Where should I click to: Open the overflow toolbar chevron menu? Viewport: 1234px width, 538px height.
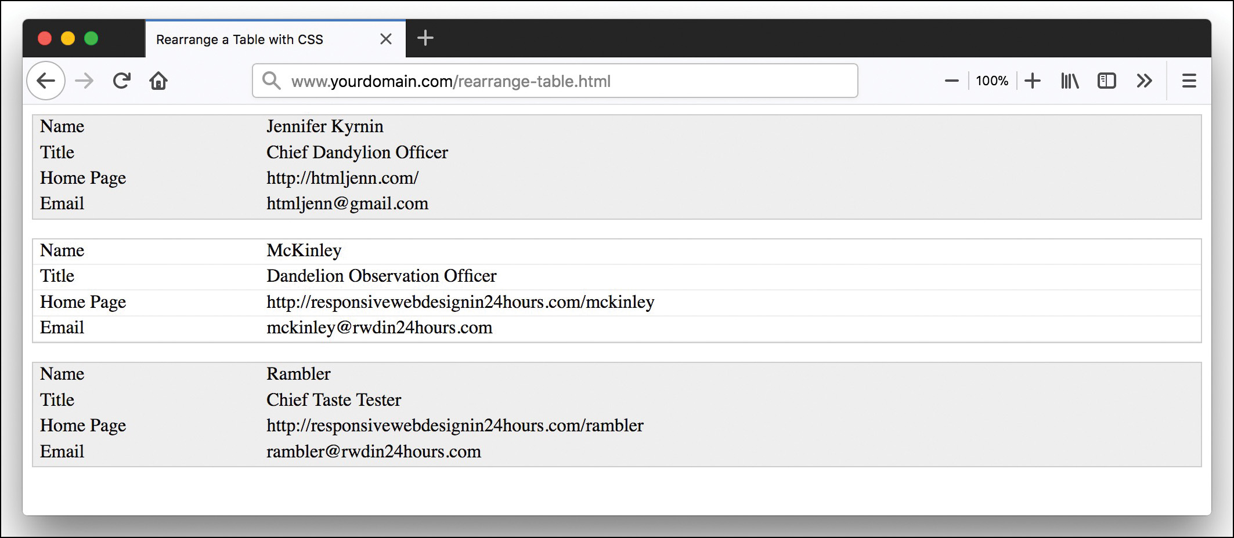pyautogui.click(x=1144, y=81)
